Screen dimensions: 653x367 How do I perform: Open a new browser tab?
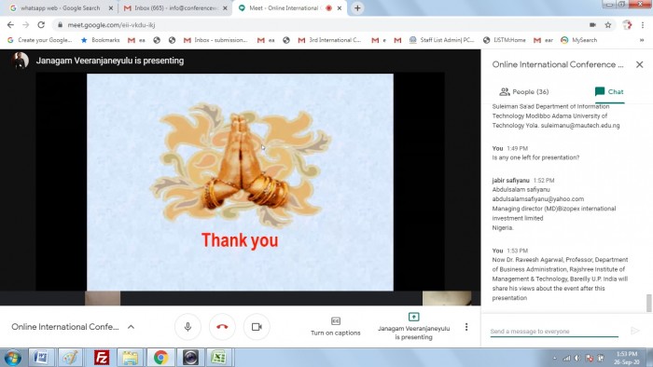coord(357,7)
